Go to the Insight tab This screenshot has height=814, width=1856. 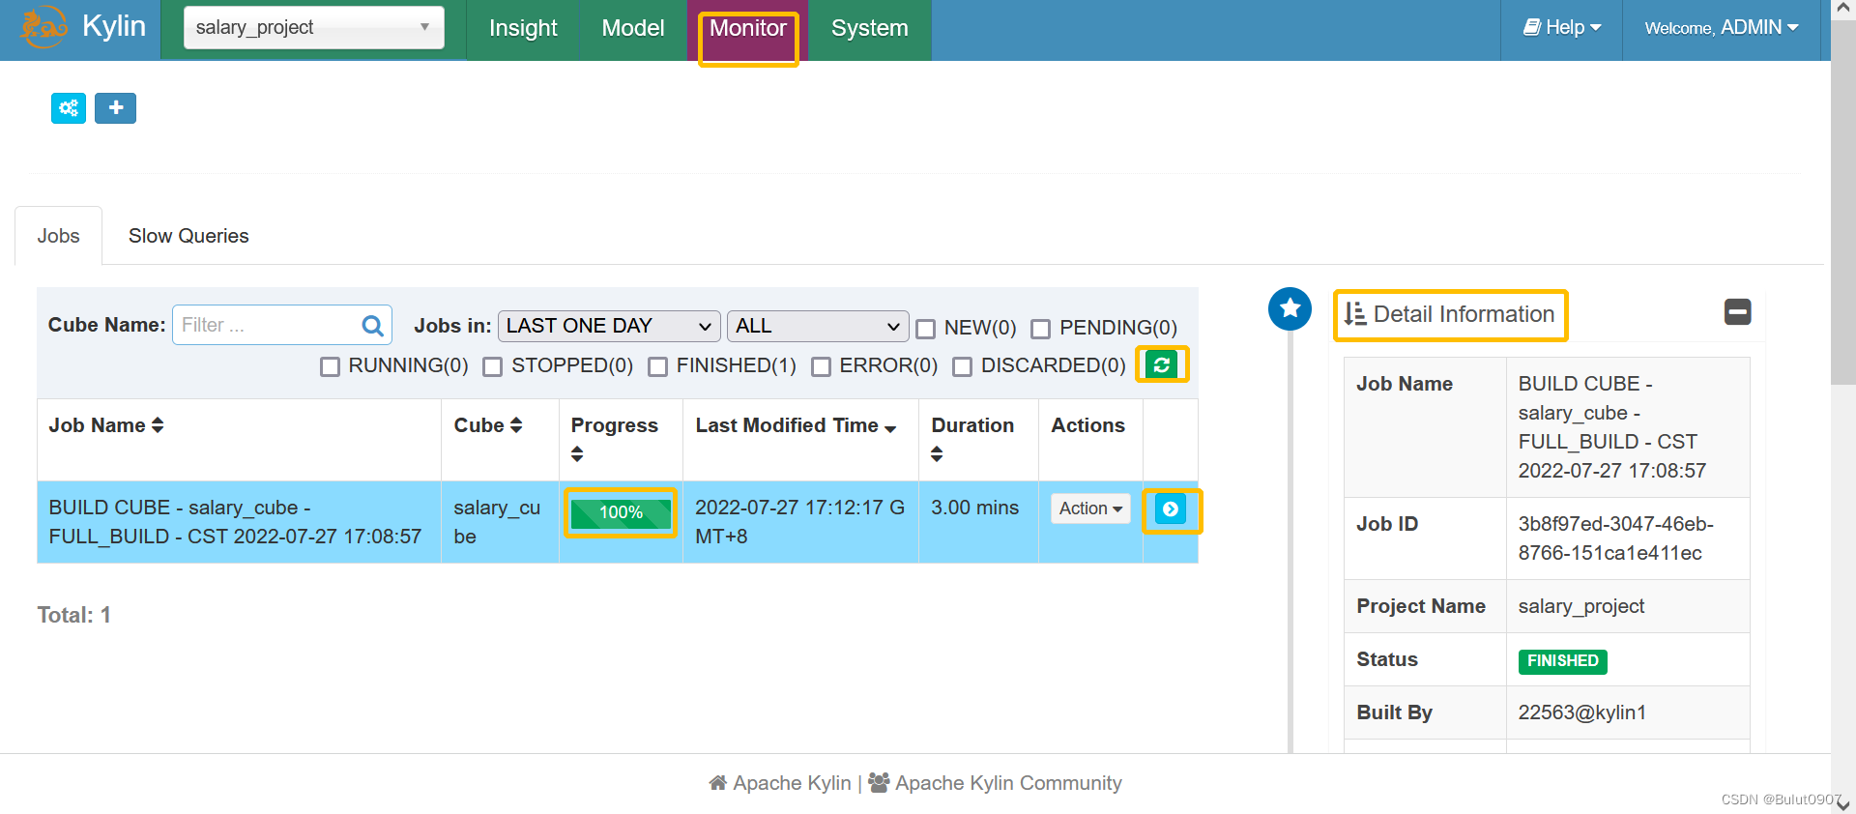coord(523,28)
